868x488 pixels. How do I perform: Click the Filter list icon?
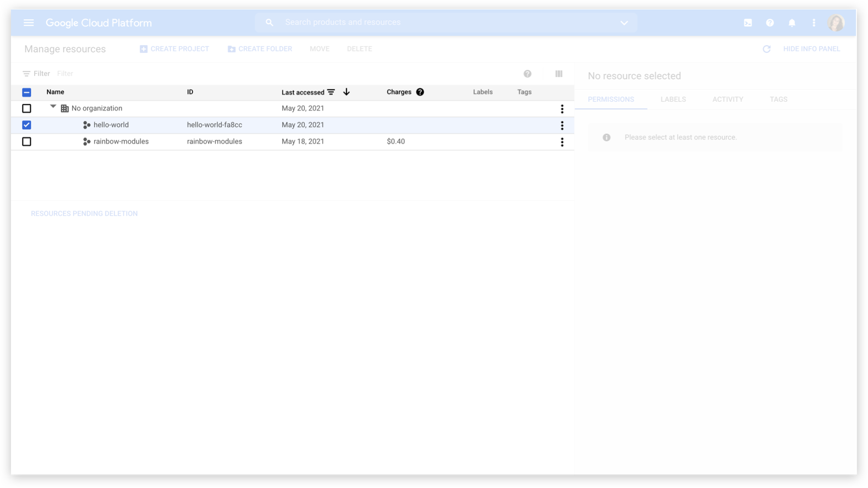[26, 74]
